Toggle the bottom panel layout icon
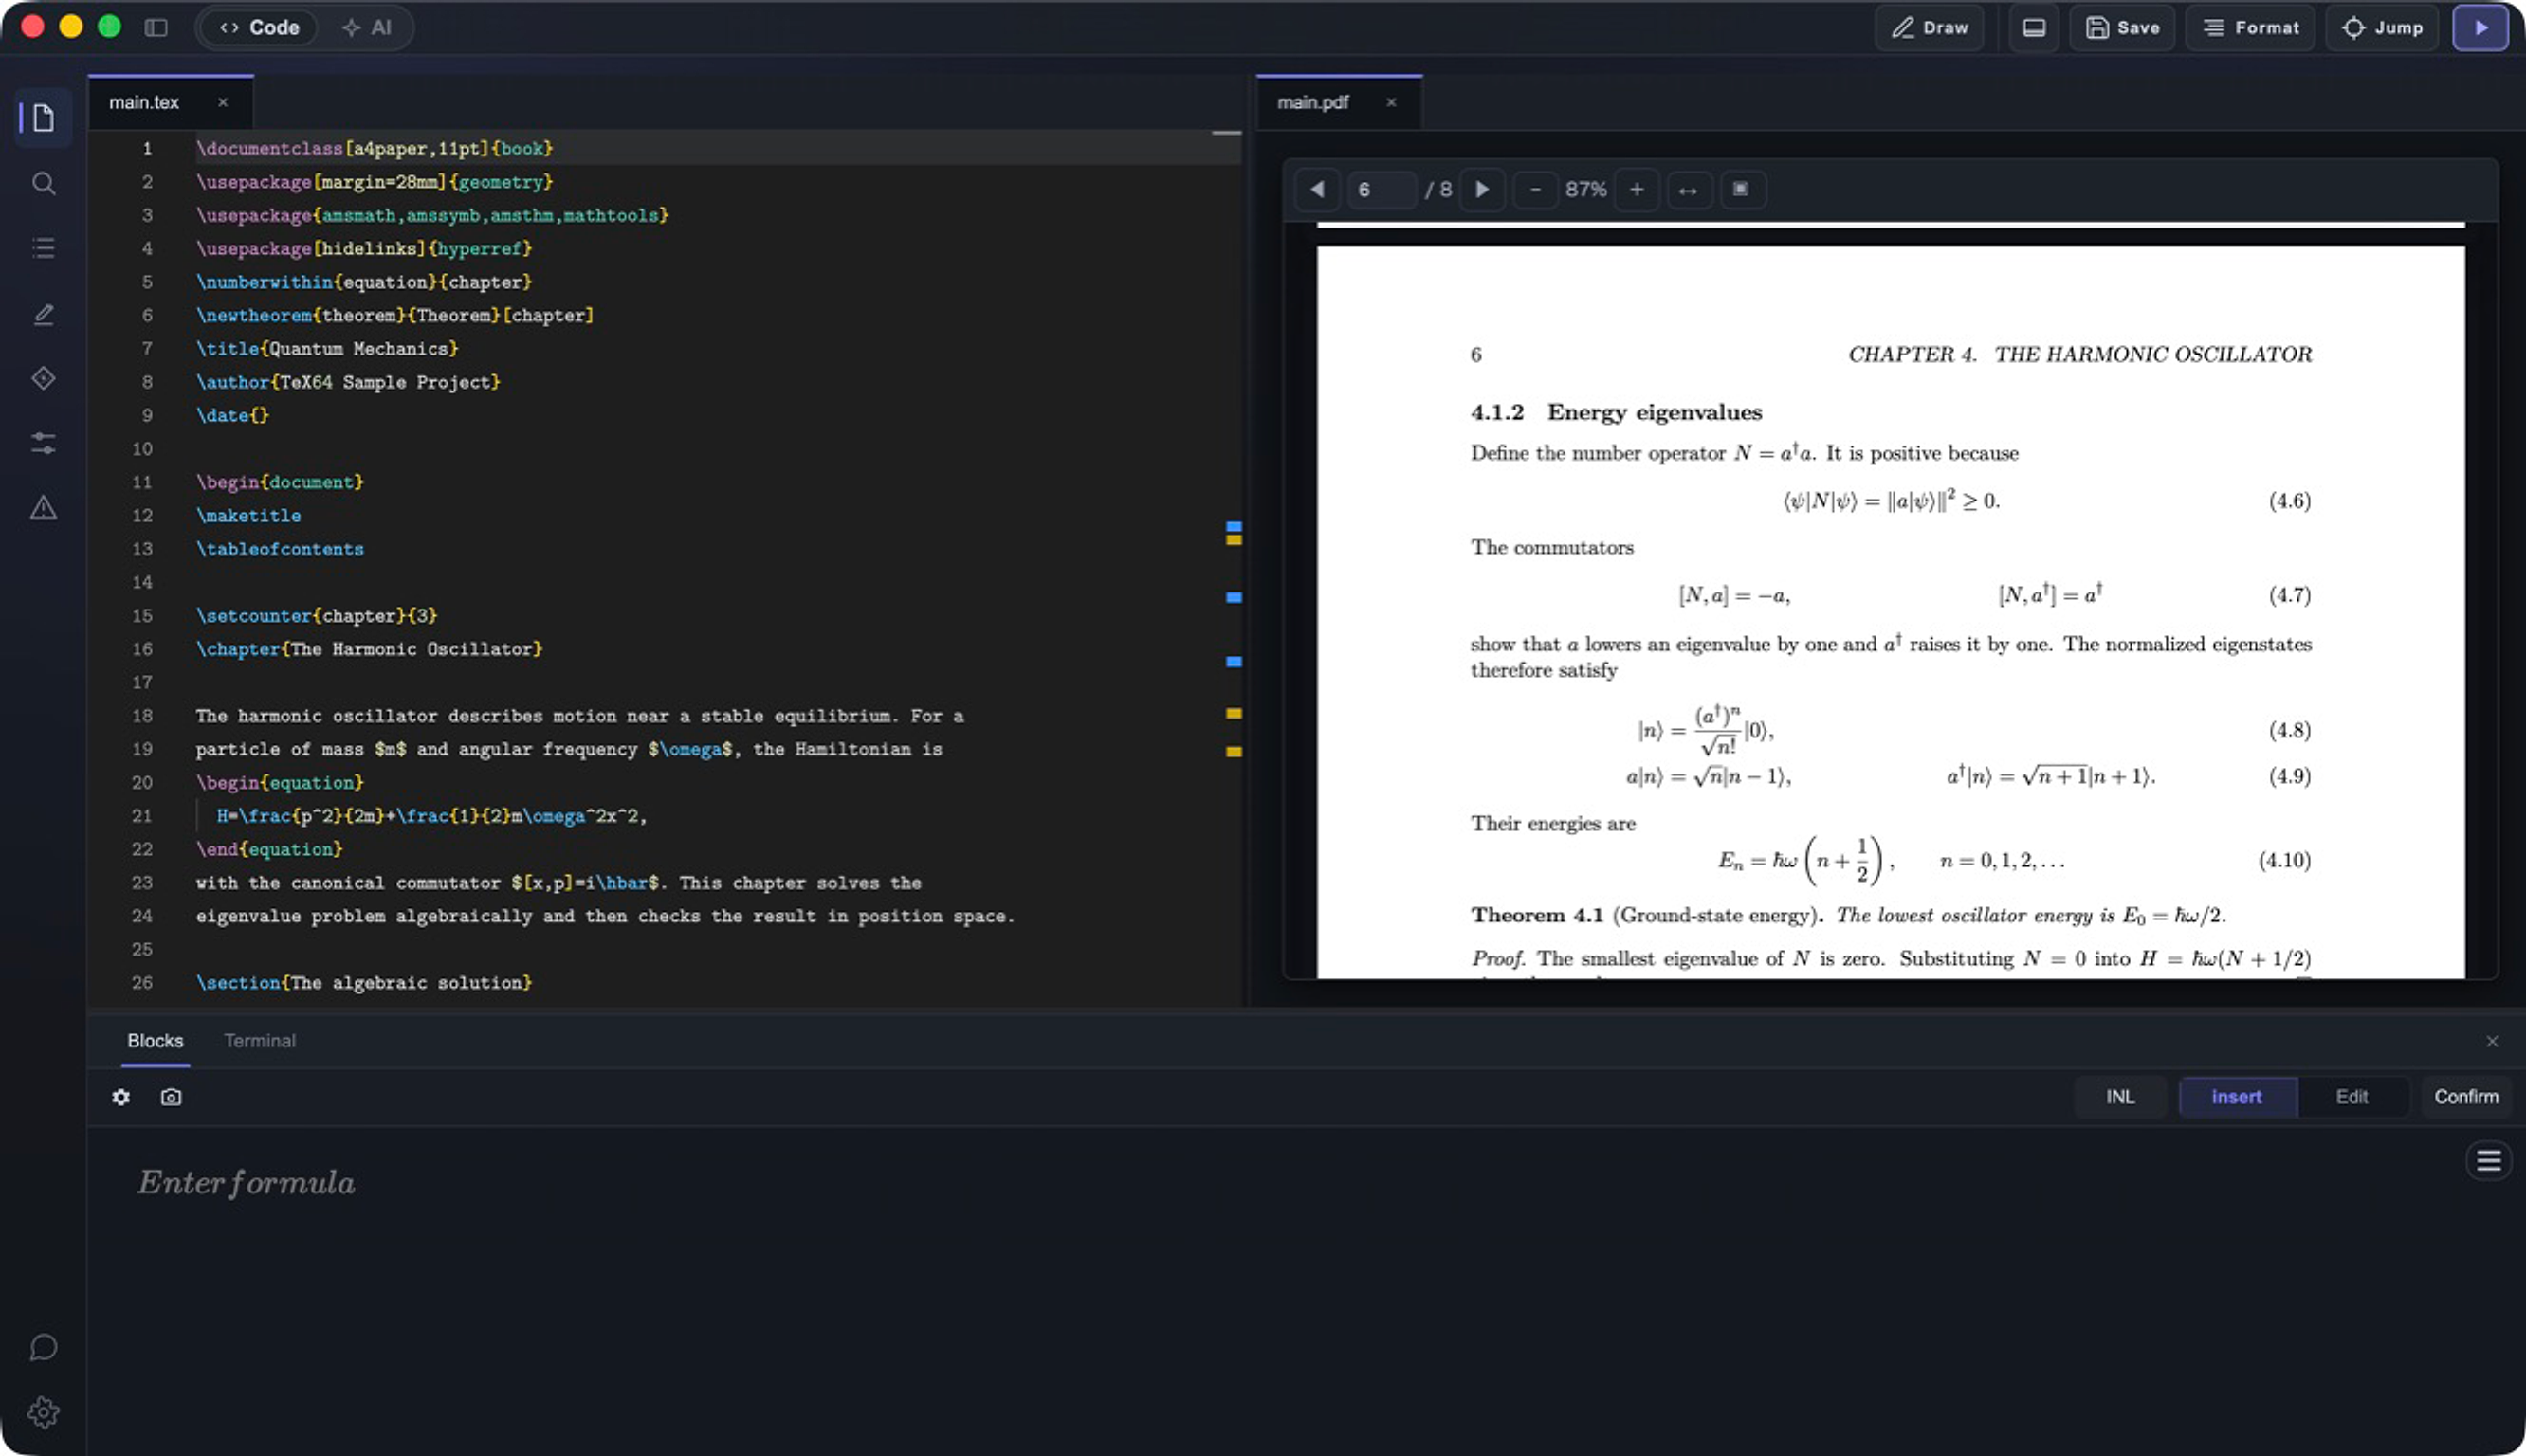The width and height of the screenshot is (2526, 1456). pyautogui.click(x=2034, y=28)
